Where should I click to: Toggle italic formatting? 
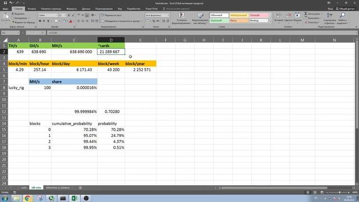click(x=44, y=21)
